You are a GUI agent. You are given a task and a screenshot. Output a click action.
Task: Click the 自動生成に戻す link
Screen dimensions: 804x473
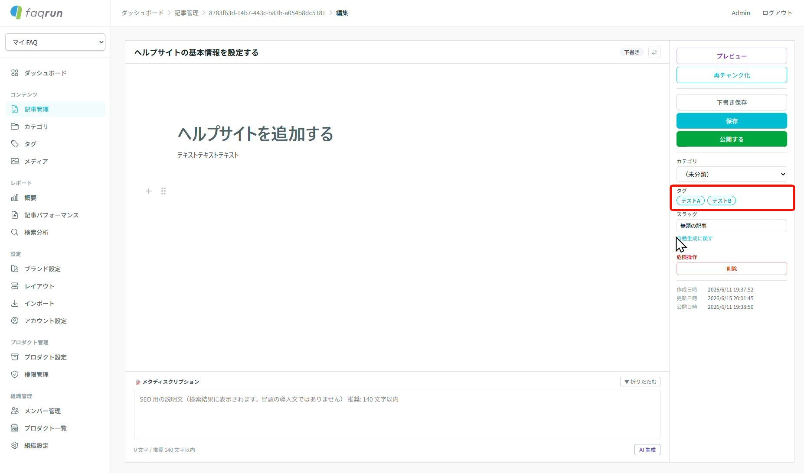pyautogui.click(x=694, y=238)
